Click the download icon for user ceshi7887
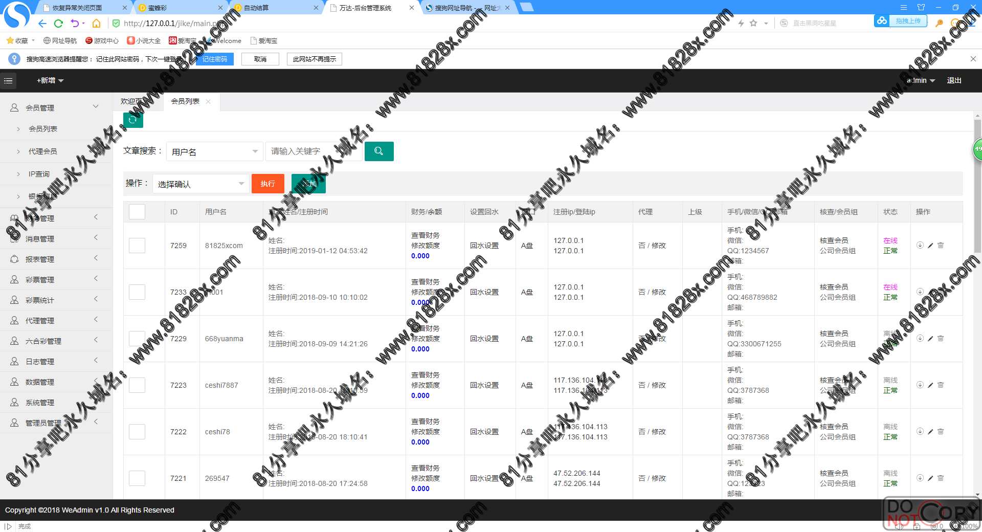This screenshot has height=532, width=982. [x=920, y=385]
